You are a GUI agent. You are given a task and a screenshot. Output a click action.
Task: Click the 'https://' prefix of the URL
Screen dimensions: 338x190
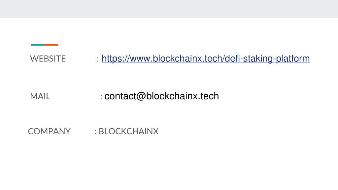[116, 59]
